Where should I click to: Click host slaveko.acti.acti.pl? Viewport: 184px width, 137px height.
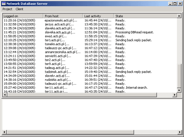point(60,28)
